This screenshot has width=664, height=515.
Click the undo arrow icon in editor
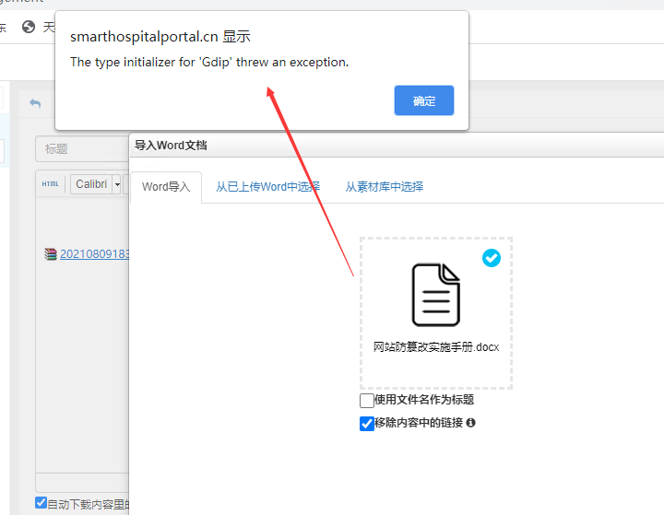click(x=35, y=103)
